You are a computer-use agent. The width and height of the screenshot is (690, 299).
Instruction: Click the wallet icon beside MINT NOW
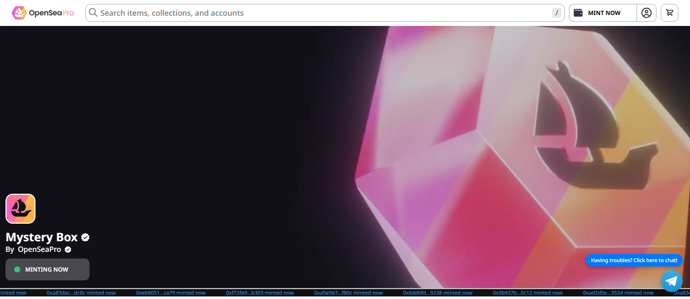point(578,13)
